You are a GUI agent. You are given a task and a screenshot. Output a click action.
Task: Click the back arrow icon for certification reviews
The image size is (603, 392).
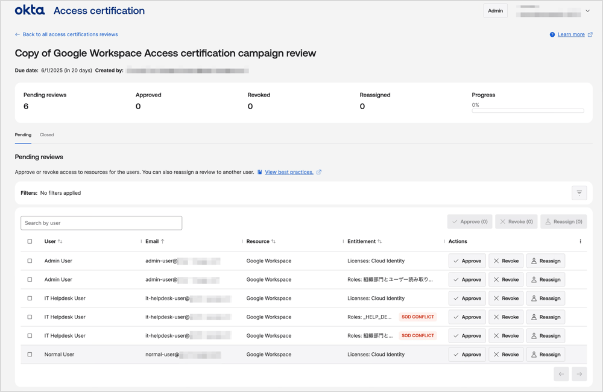pos(17,34)
